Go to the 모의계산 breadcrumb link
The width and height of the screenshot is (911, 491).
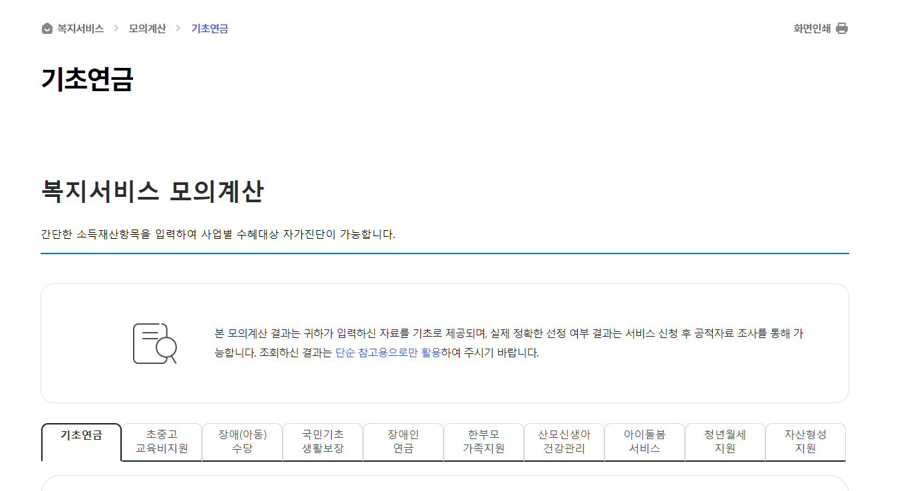[x=148, y=29]
